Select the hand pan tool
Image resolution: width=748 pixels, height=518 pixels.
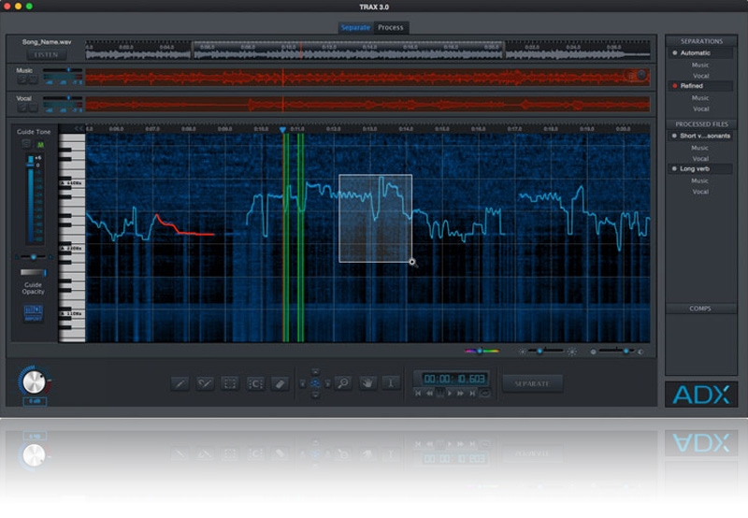click(367, 383)
